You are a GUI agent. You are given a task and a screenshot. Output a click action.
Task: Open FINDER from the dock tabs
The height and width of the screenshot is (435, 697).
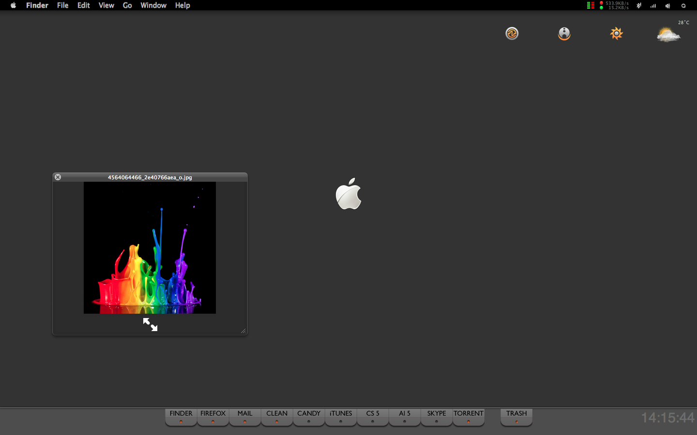pyautogui.click(x=181, y=417)
